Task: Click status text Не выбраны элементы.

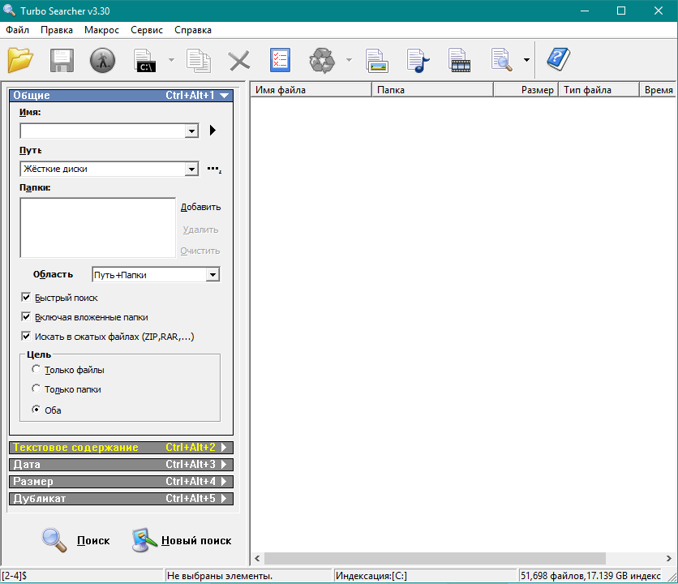Action: 220,576
